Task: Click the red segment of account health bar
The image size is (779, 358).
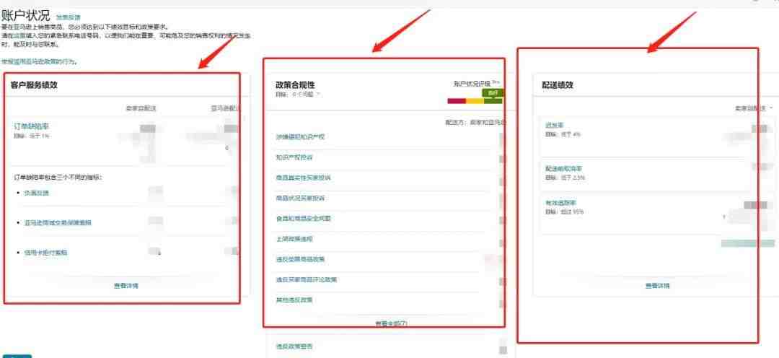Action: pos(457,101)
